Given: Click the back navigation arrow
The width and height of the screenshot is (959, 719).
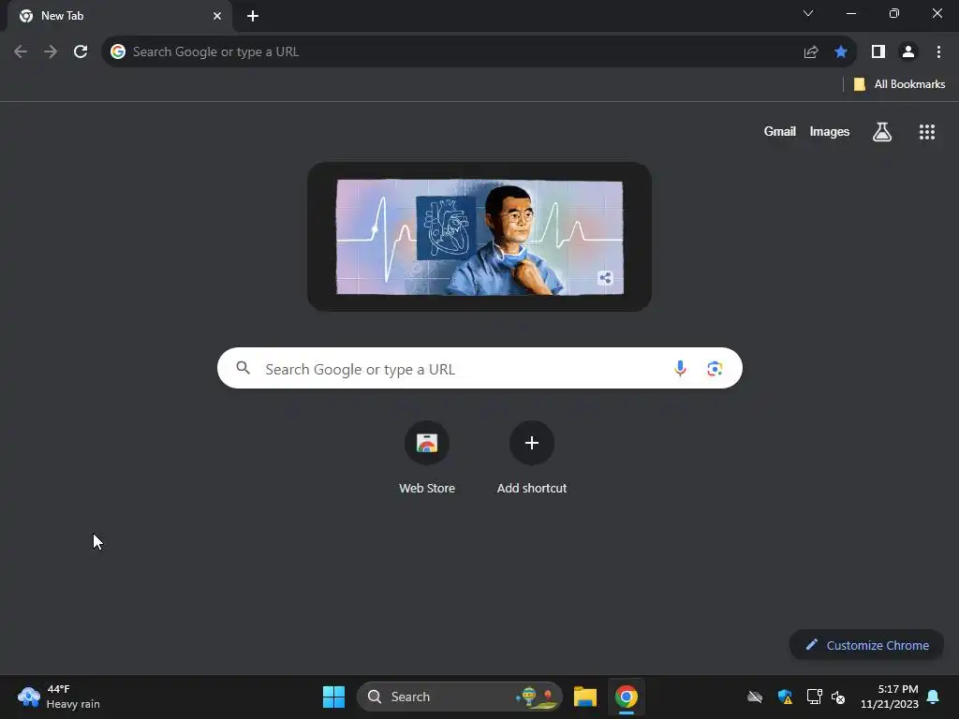Looking at the screenshot, I should 21,51.
